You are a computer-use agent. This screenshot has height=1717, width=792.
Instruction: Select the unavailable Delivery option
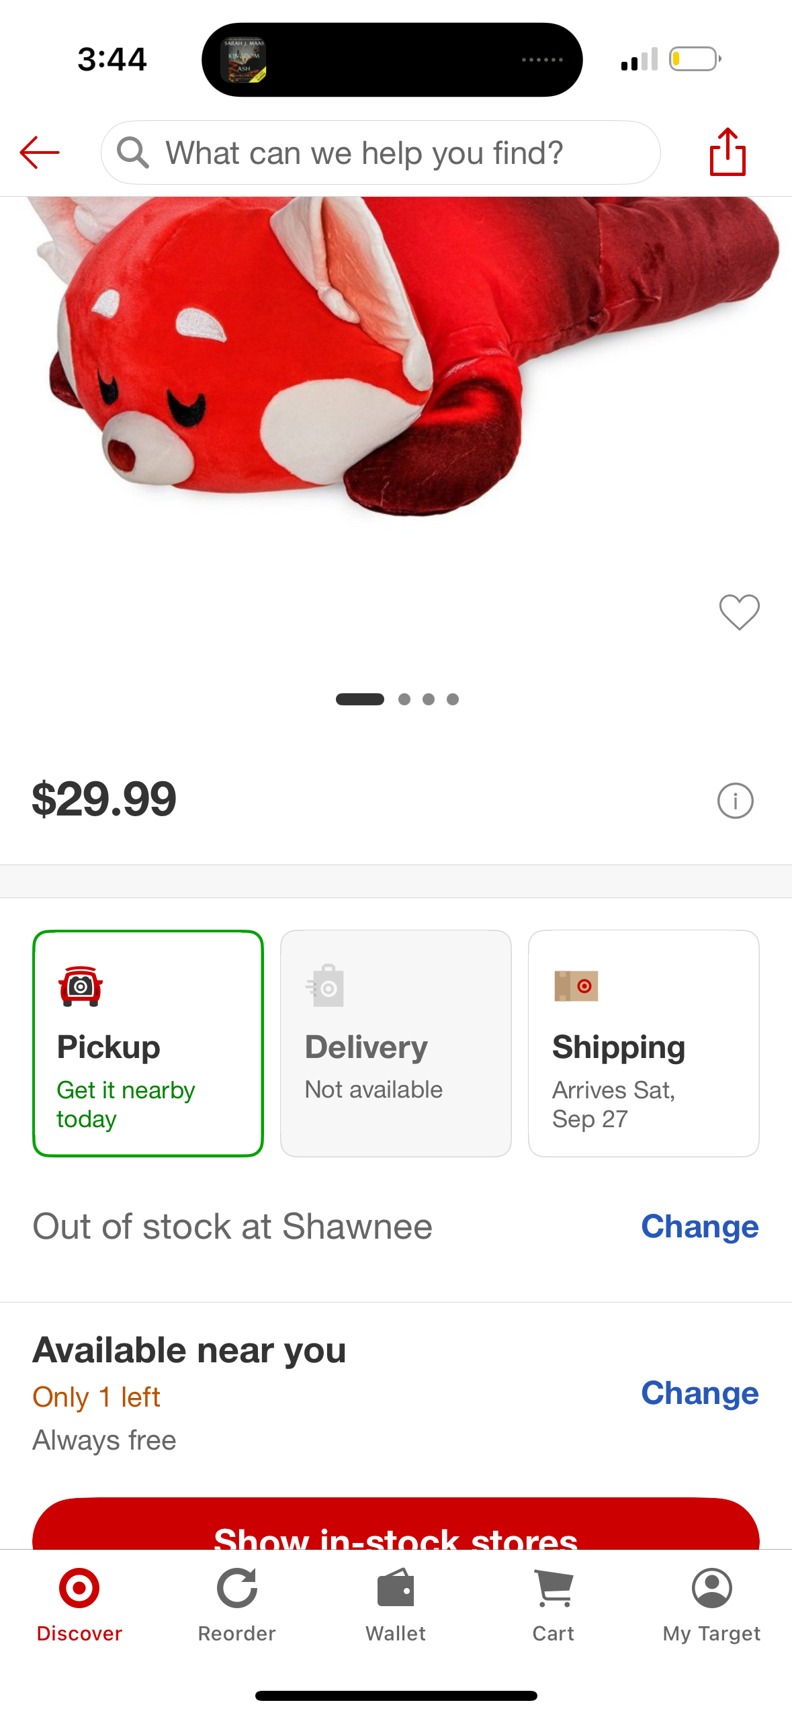(396, 1043)
